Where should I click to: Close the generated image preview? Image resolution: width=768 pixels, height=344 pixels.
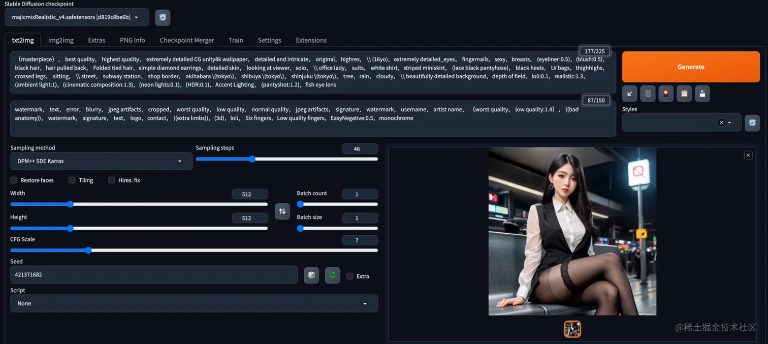[748, 155]
